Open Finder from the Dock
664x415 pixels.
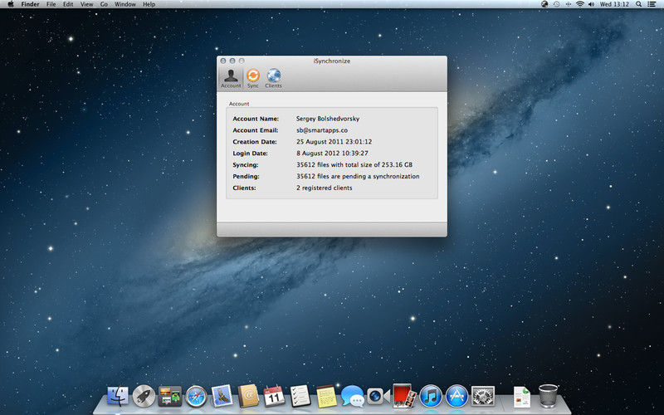pyautogui.click(x=118, y=397)
